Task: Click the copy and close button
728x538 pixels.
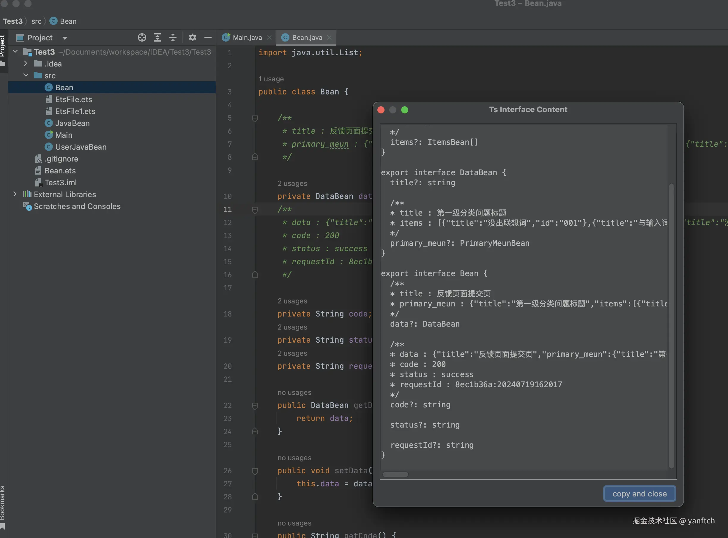Action: [639, 494]
